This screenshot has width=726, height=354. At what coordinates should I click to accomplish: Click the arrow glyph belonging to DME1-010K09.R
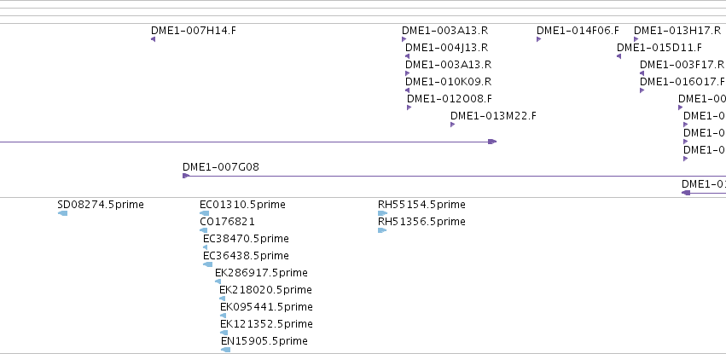coord(408,90)
